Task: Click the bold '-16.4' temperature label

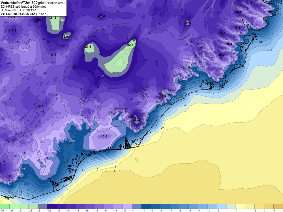Action: point(229,44)
